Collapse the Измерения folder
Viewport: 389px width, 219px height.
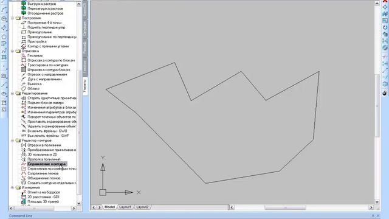click(12, 188)
